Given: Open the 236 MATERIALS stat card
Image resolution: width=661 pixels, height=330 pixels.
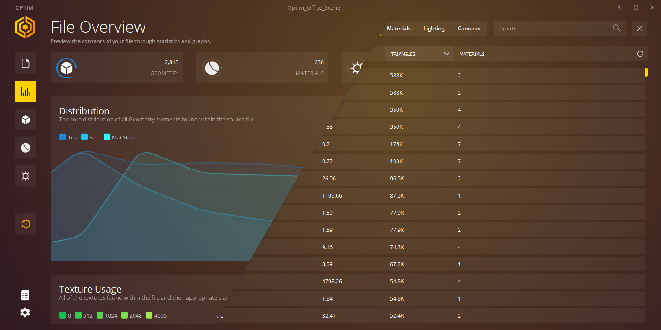Looking at the screenshot, I should click(x=262, y=68).
